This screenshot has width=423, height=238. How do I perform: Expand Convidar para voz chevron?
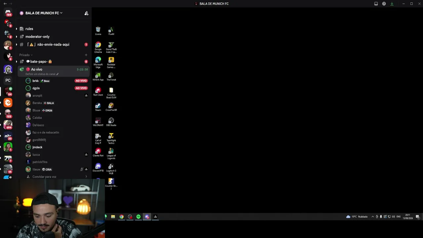pyautogui.click(x=86, y=177)
